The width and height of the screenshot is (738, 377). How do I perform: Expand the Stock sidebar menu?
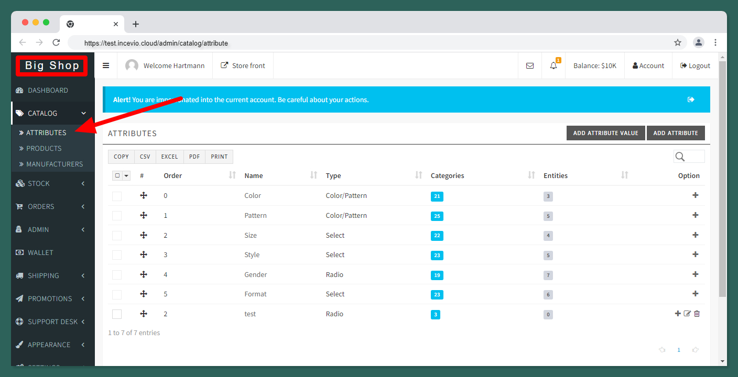(x=50, y=183)
